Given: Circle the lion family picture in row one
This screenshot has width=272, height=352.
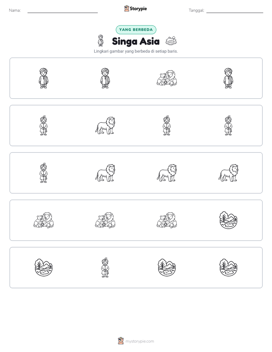Looking at the screenshot, I should coord(167,78).
